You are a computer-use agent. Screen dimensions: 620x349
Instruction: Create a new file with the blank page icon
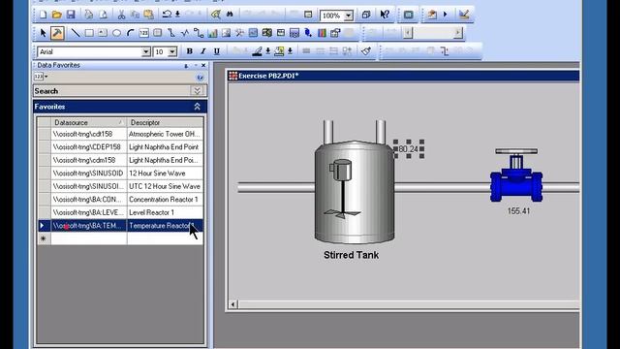point(43,16)
